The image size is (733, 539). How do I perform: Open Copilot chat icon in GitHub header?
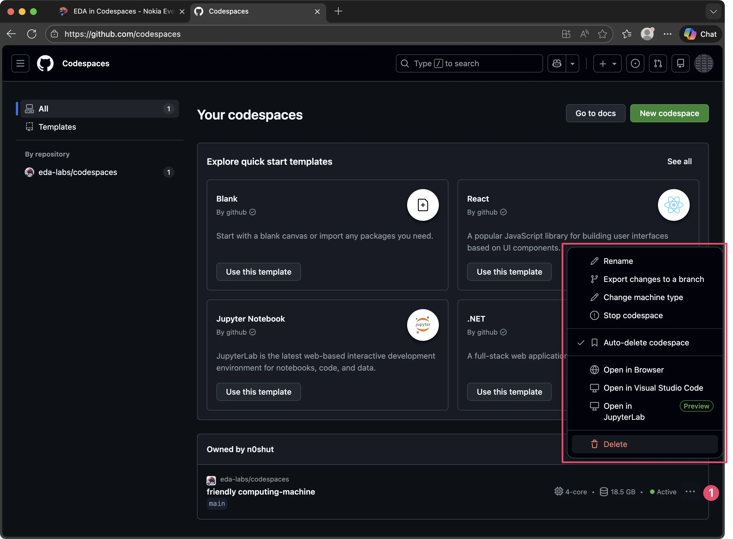click(x=557, y=63)
